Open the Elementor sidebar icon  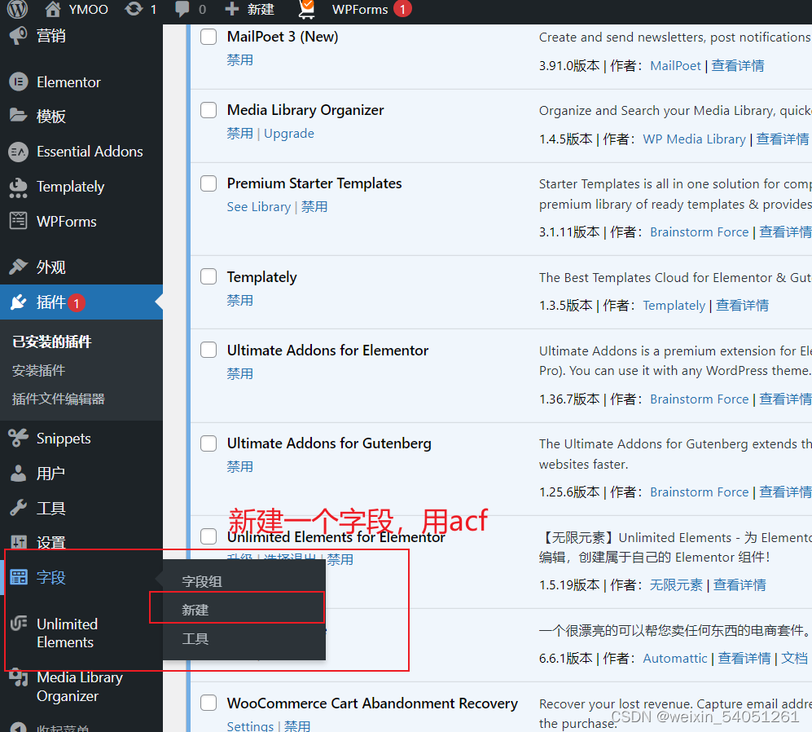(x=18, y=82)
